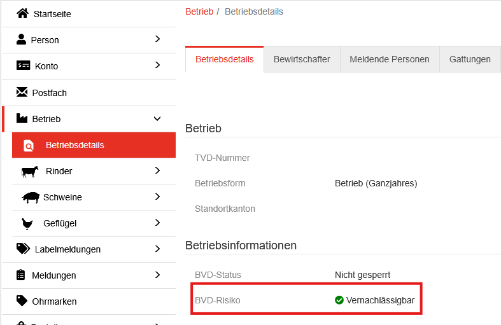Expand the Rinder submenu arrow
The image size is (501, 325).
tap(157, 170)
